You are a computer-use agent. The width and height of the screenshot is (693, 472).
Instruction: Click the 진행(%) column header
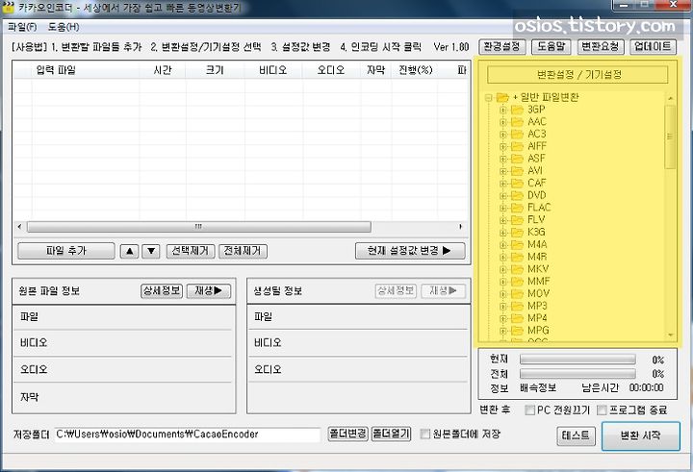416,70
